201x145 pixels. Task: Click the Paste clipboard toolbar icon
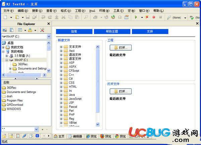[x=77, y=17]
